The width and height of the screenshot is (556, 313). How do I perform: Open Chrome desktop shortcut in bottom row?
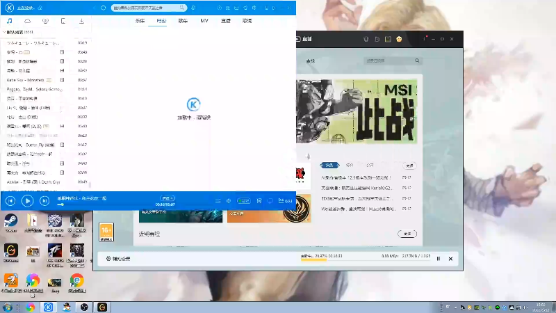click(x=77, y=283)
